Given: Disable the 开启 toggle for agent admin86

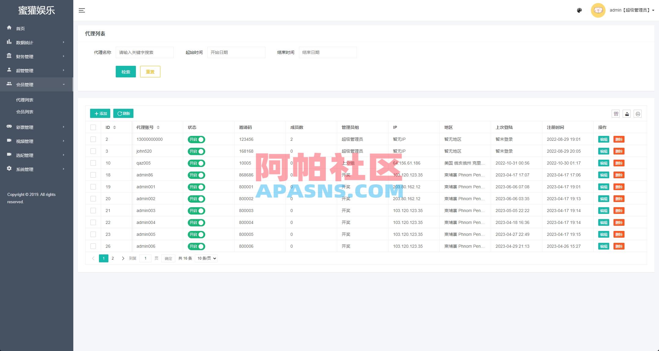Looking at the screenshot, I should tap(196, 175).
